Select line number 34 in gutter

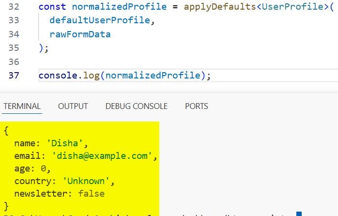pos(14,34)
